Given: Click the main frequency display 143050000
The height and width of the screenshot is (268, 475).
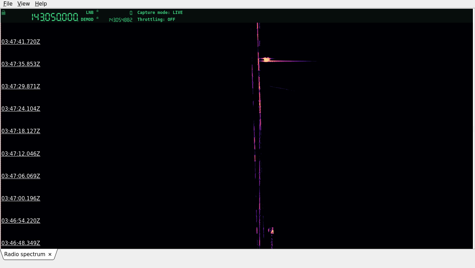Looking at the screenshot, I should tap(55, 17).
